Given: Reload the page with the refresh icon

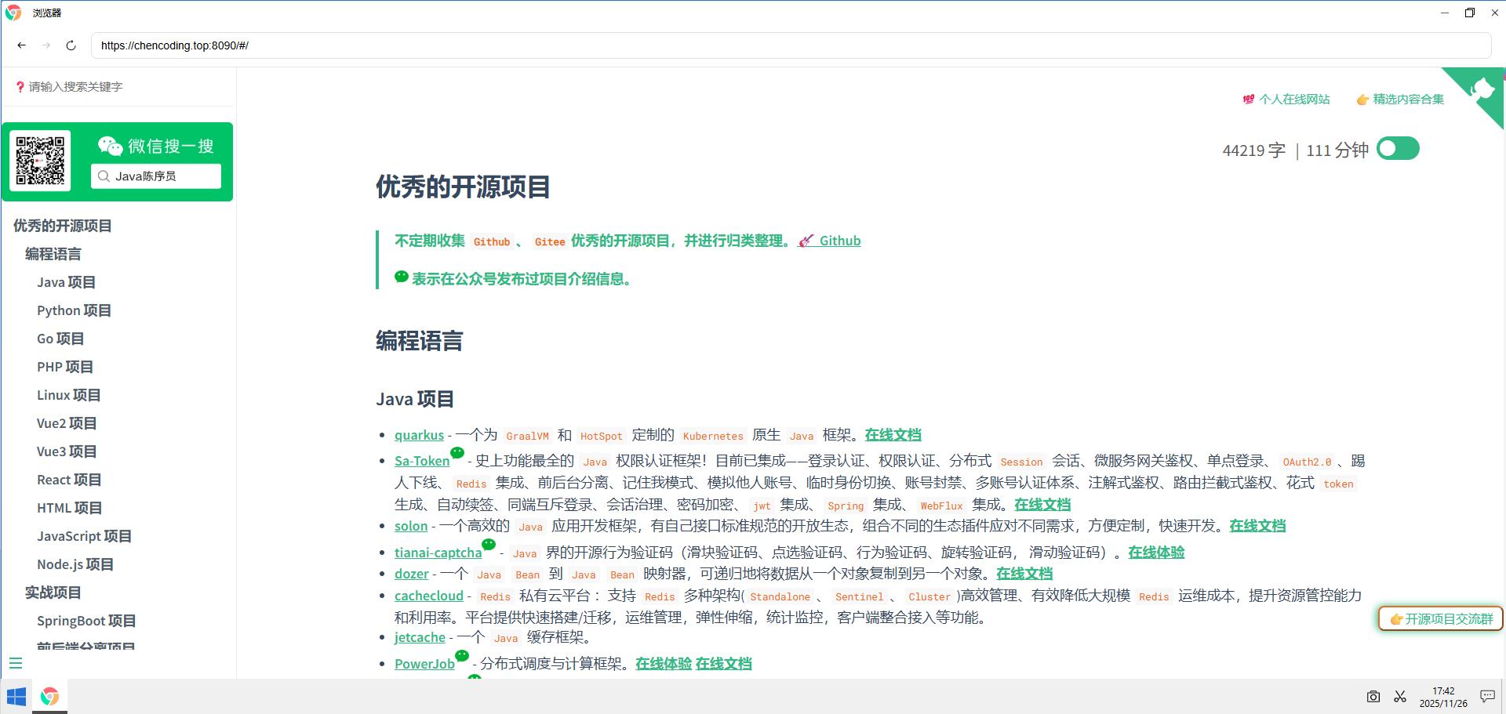Looking at the screenshot, I should [71, 45].
